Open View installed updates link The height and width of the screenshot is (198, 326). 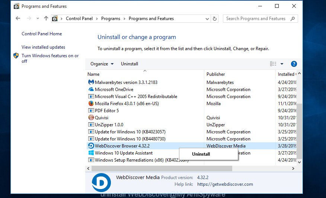pyautogui.click(x=43, y=47)
